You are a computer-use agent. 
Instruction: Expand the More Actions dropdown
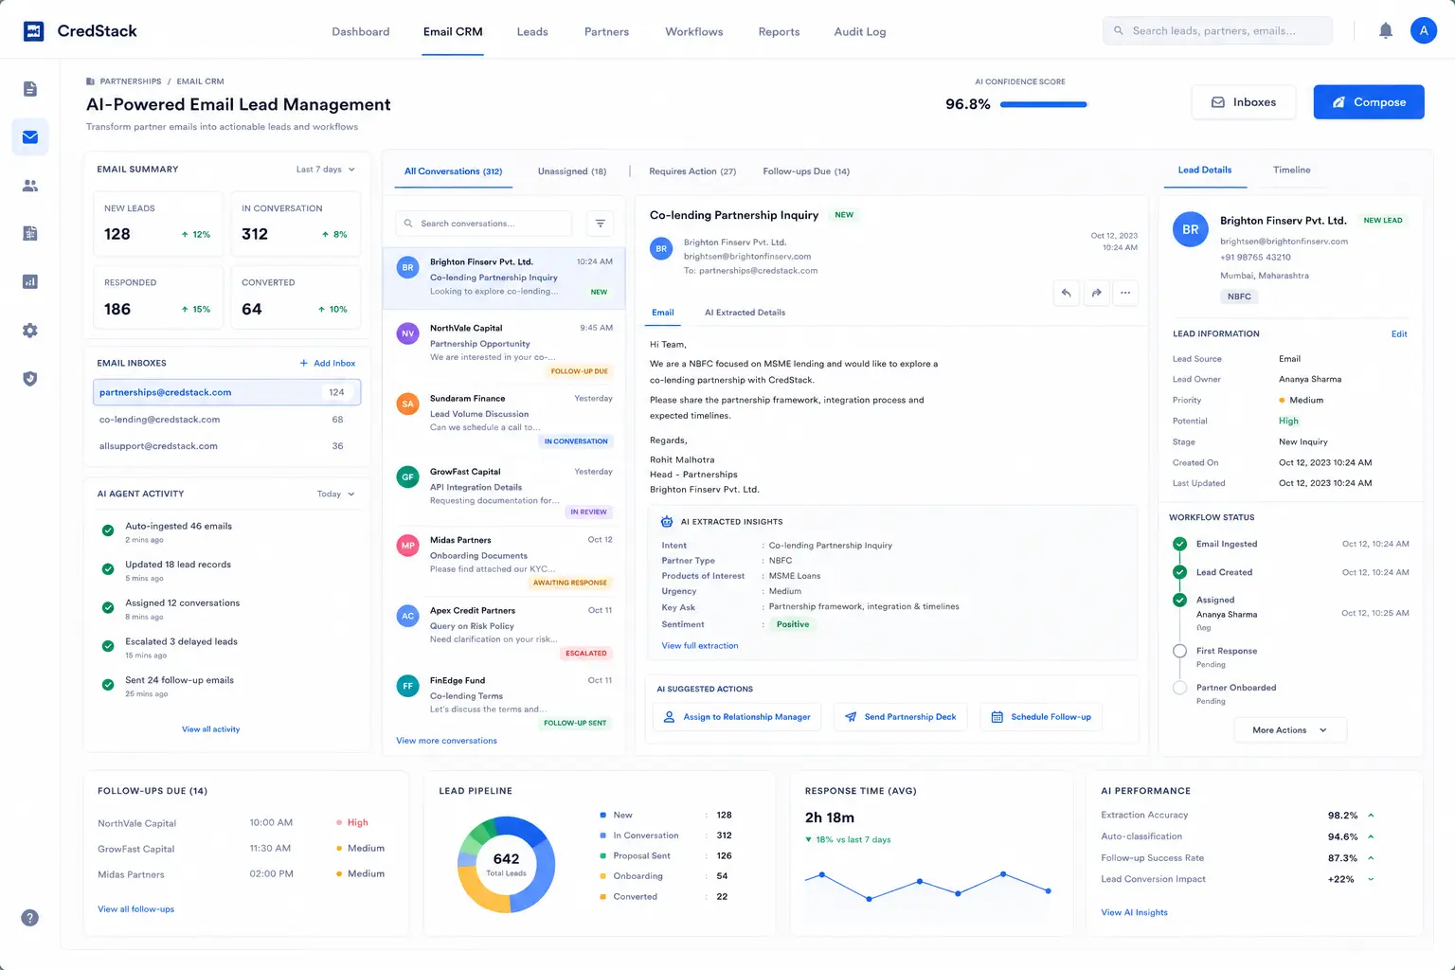[x=1290, y=730]
